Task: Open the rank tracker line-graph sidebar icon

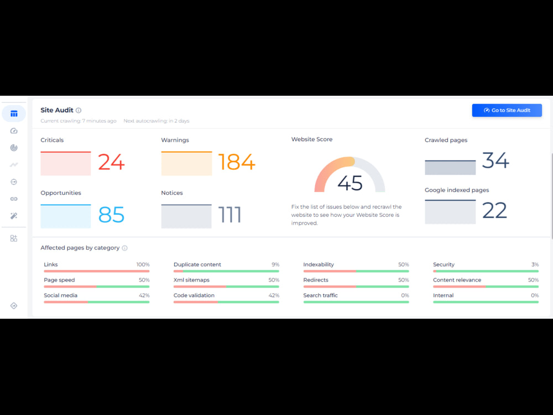Action: pos(14,165)
